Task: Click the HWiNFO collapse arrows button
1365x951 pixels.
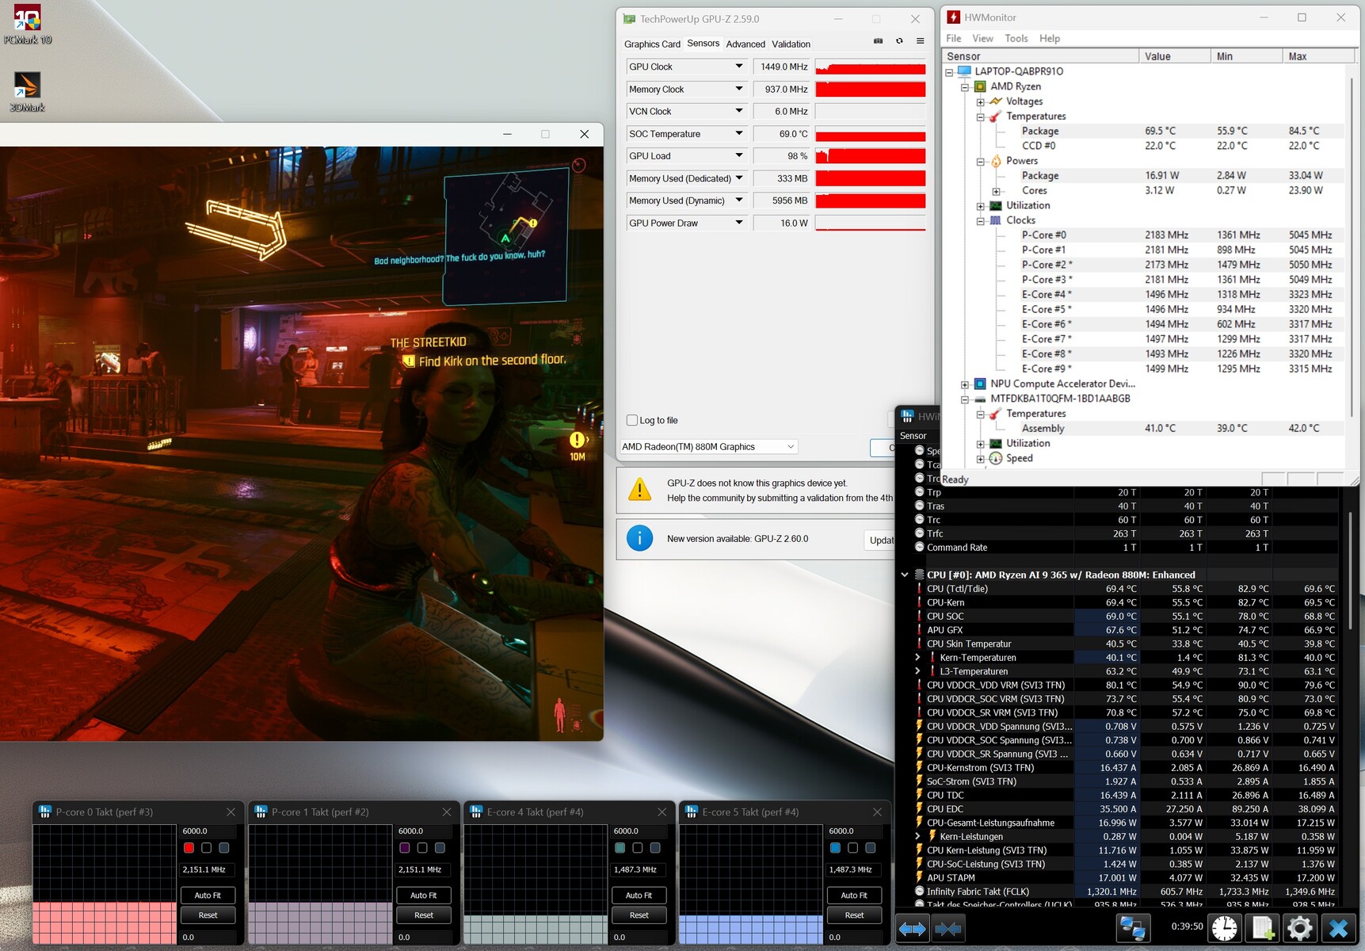Action: click(x=947, y=929)
